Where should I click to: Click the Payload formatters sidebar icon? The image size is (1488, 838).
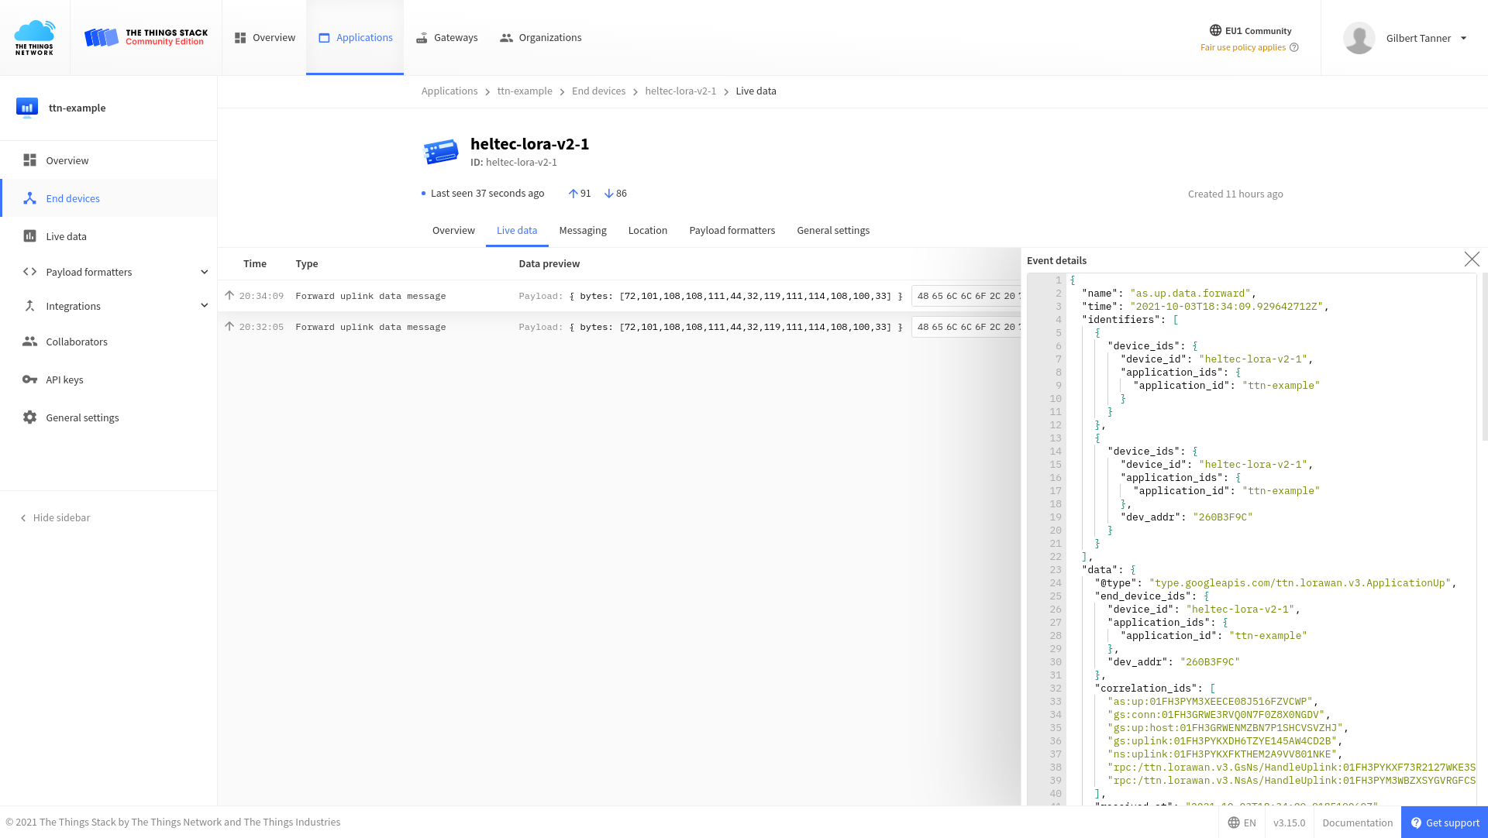tap(29, 272)
